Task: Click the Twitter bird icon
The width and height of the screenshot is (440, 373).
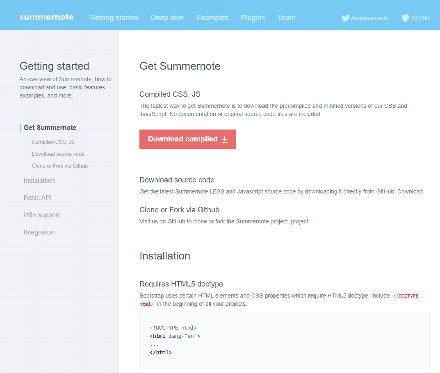Action: coord(345,18)
